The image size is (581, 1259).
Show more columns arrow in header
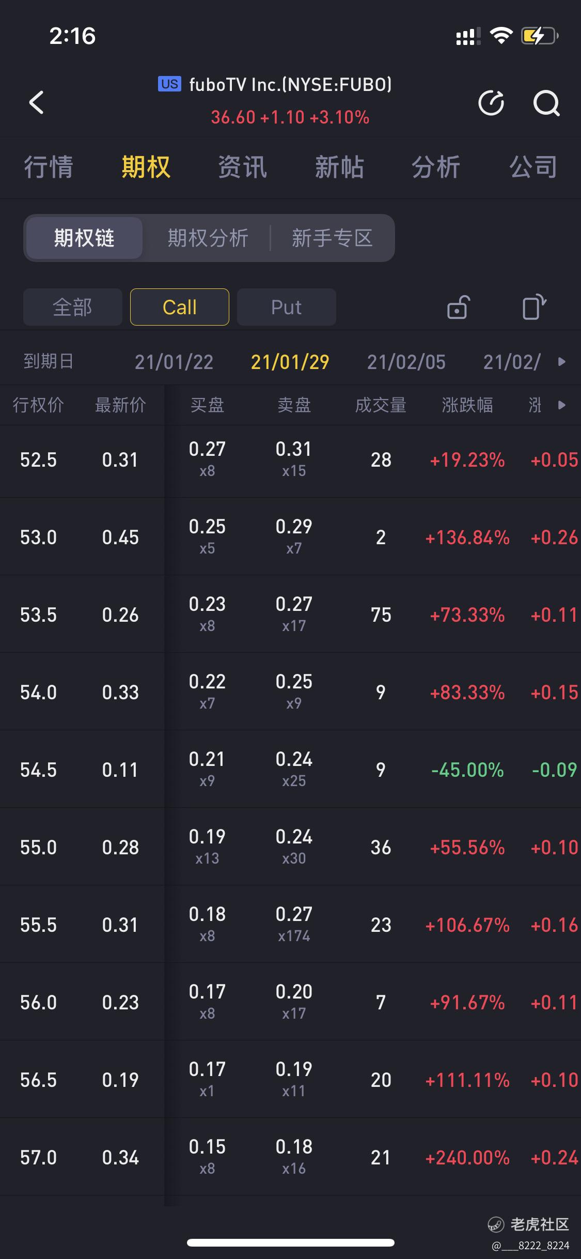(562, 405)
